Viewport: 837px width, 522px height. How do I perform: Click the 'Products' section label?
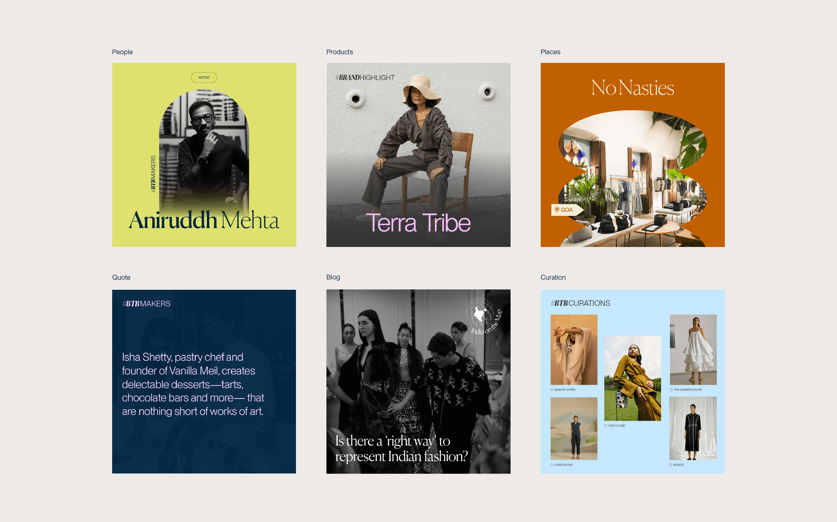pyautogui.click(x=339, y=52)
